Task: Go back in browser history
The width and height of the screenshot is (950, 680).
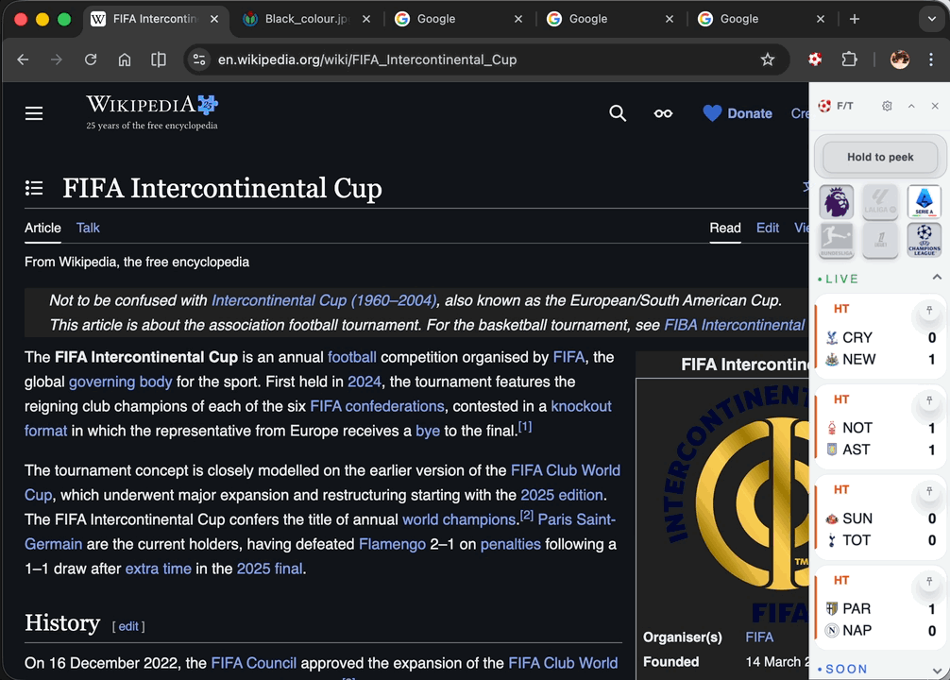Action: click(23, 59)
